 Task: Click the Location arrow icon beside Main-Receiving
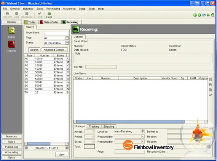coord(142,131)
